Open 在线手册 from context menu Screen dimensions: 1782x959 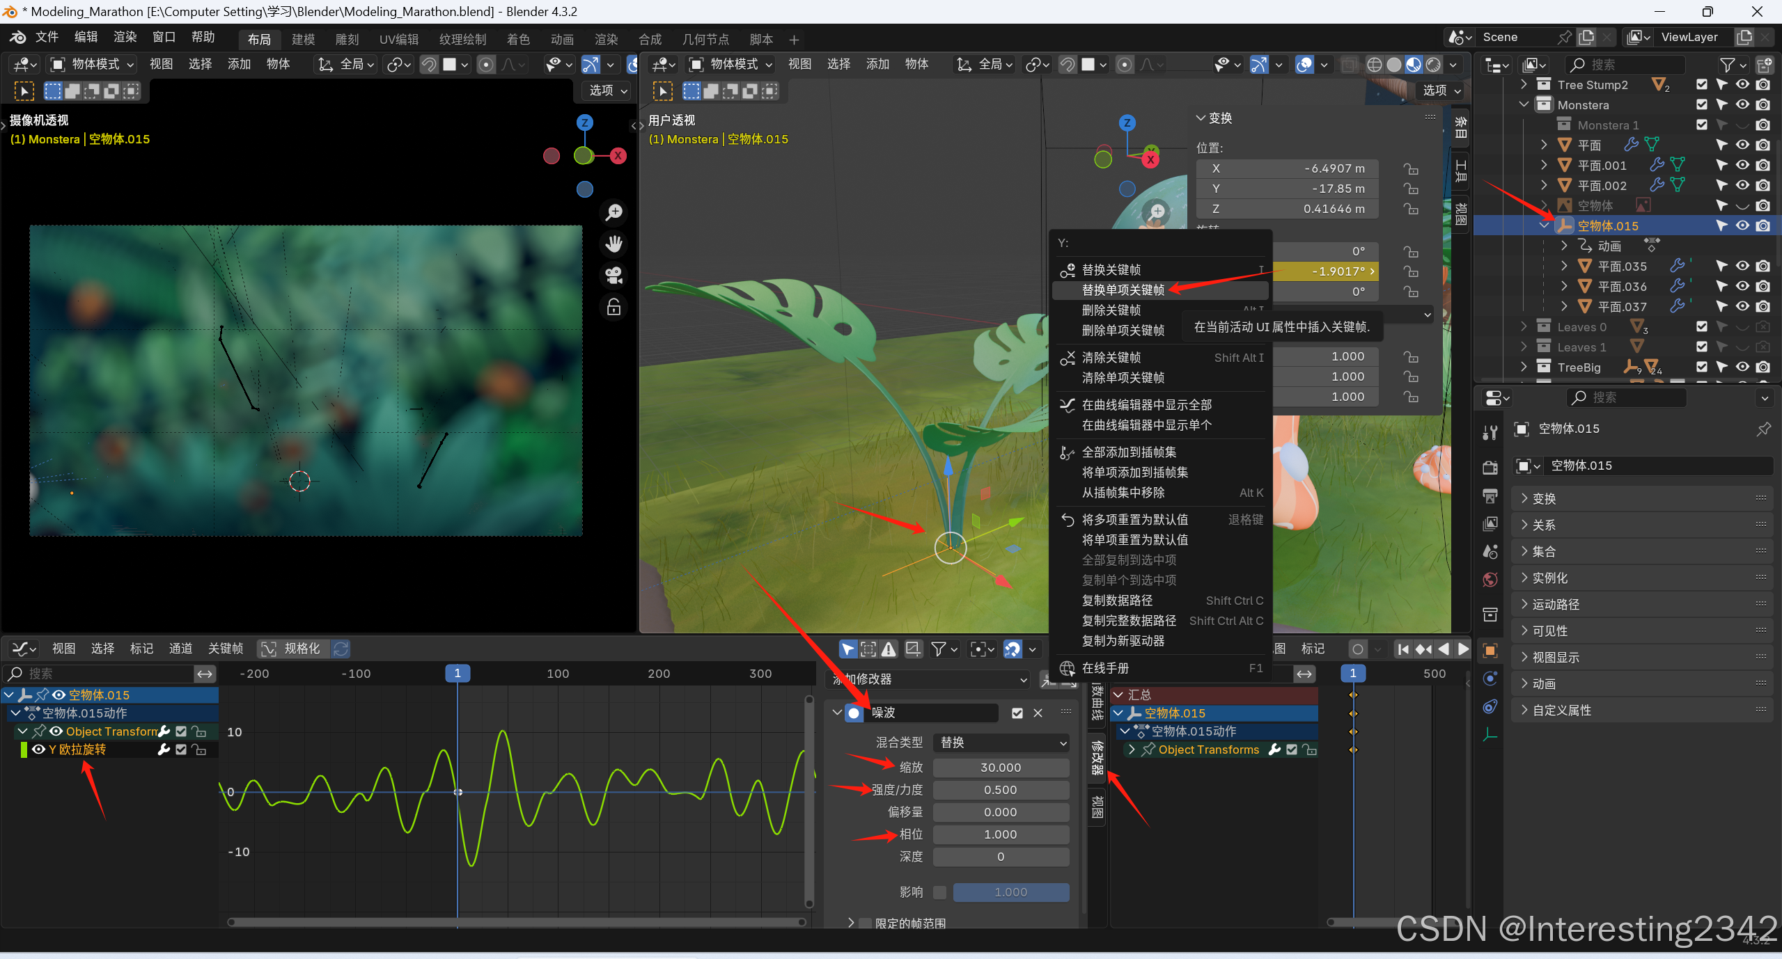click(x=1104, y=668)
